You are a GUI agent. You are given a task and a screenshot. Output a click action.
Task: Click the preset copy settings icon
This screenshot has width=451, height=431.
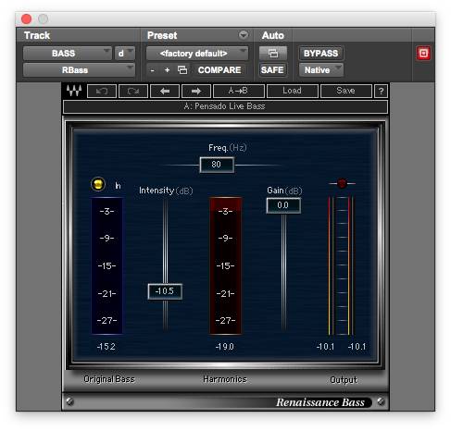[x=182, y=70]
